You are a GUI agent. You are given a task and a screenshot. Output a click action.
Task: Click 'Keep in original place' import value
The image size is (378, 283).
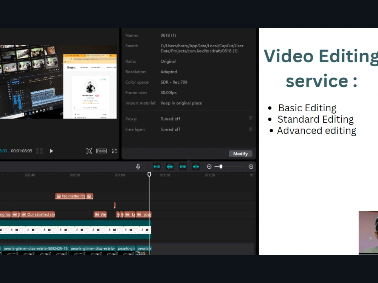pyautogui.click(x=181, y=103)
